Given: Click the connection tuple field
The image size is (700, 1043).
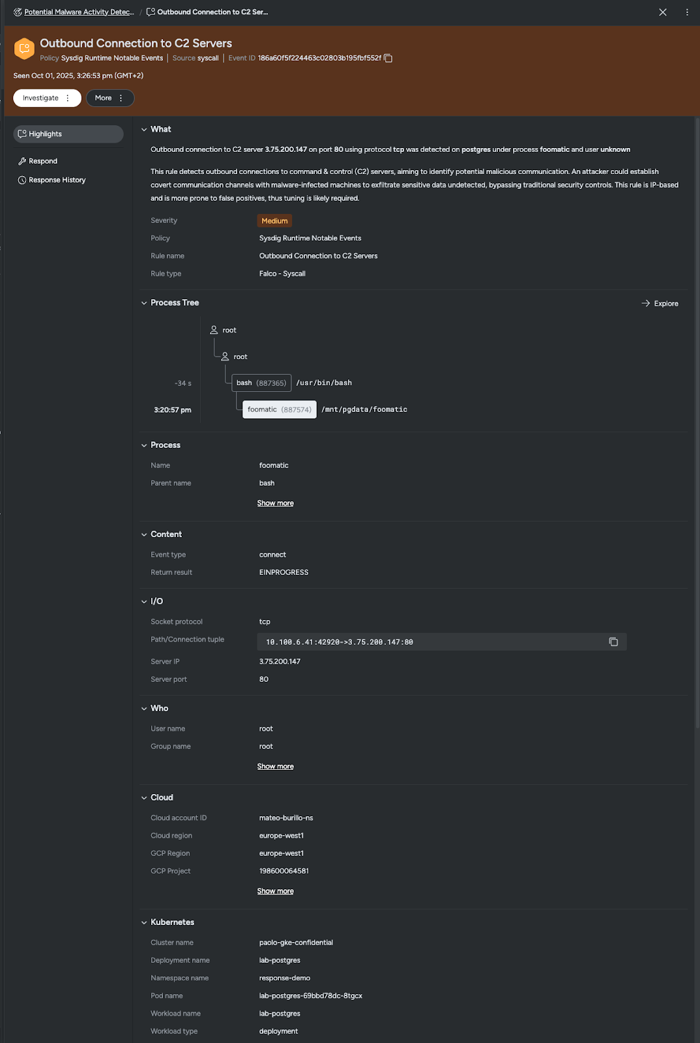Looking at the screenshot, I should click(x=441, y=642).
